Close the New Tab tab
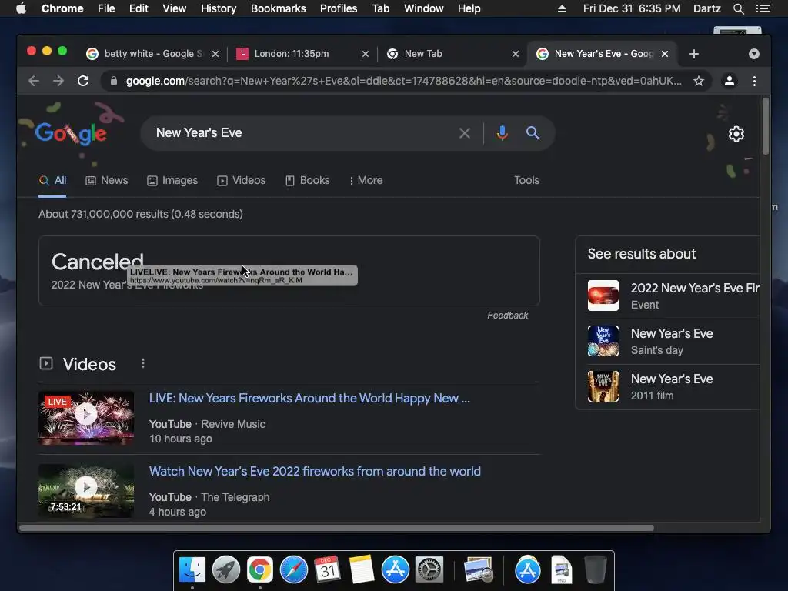This screenshot has width=788, height=591. (515, 54)
